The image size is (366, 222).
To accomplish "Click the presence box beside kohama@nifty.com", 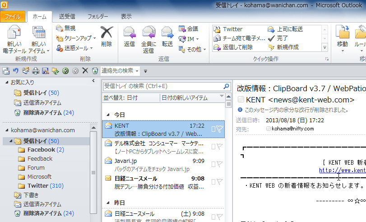I will click(269, 129).
